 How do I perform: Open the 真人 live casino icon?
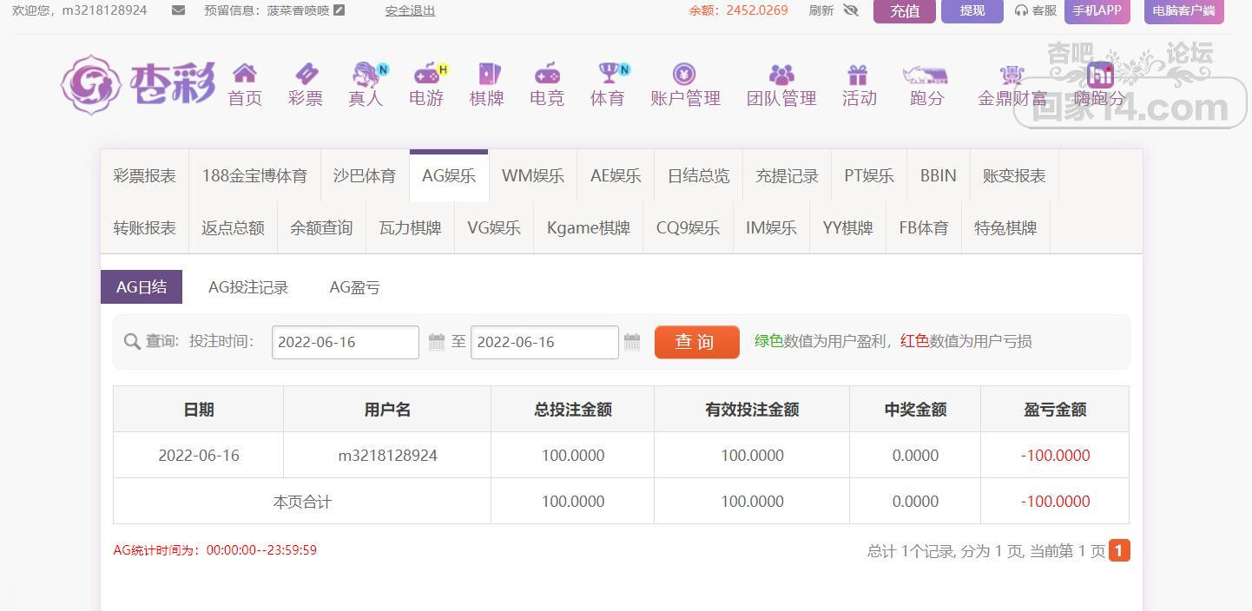point(366,75)
